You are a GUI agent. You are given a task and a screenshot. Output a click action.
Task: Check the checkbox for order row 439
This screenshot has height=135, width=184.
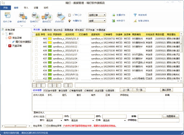coord(36,51)
